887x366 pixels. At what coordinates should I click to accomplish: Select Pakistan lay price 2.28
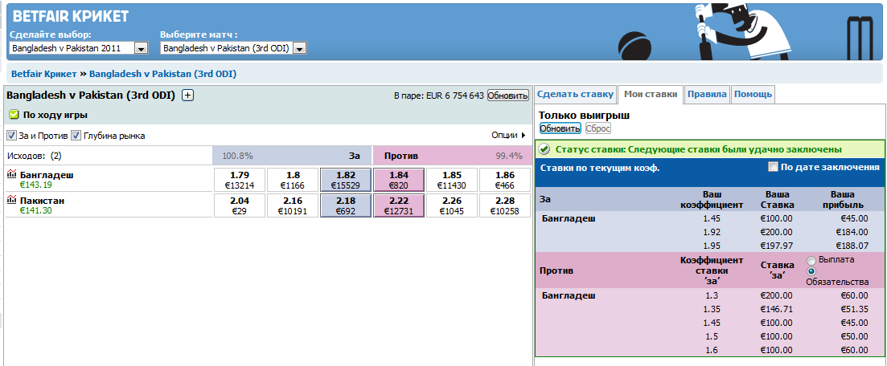(x=505, y=205)
